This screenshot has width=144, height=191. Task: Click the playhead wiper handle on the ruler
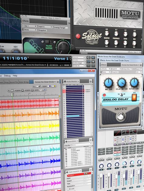pos(12,94)
